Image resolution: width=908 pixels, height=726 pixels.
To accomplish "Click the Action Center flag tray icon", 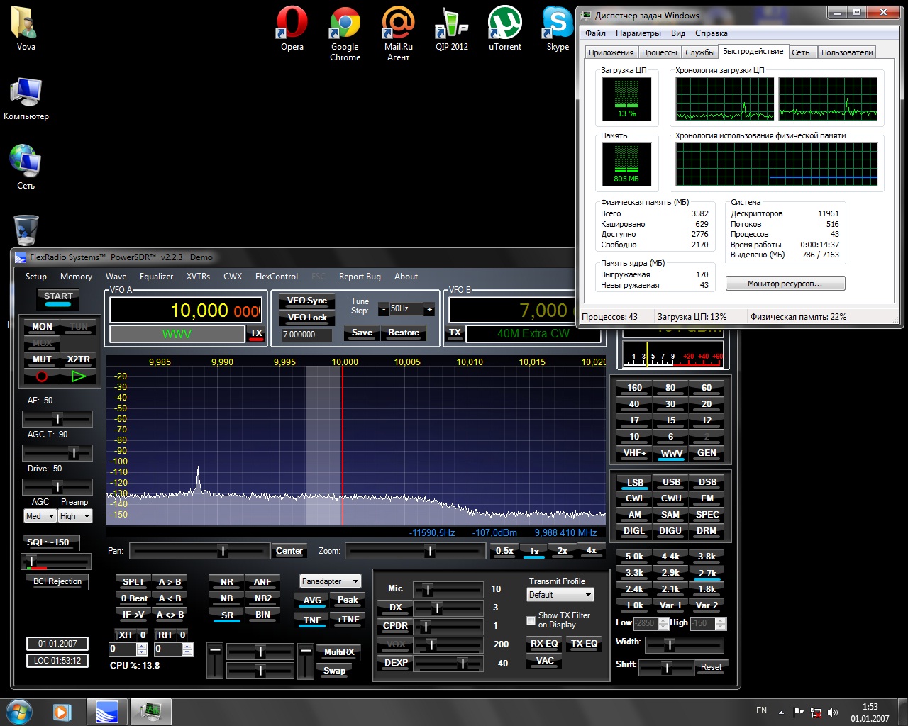I will tap(799, 712).
